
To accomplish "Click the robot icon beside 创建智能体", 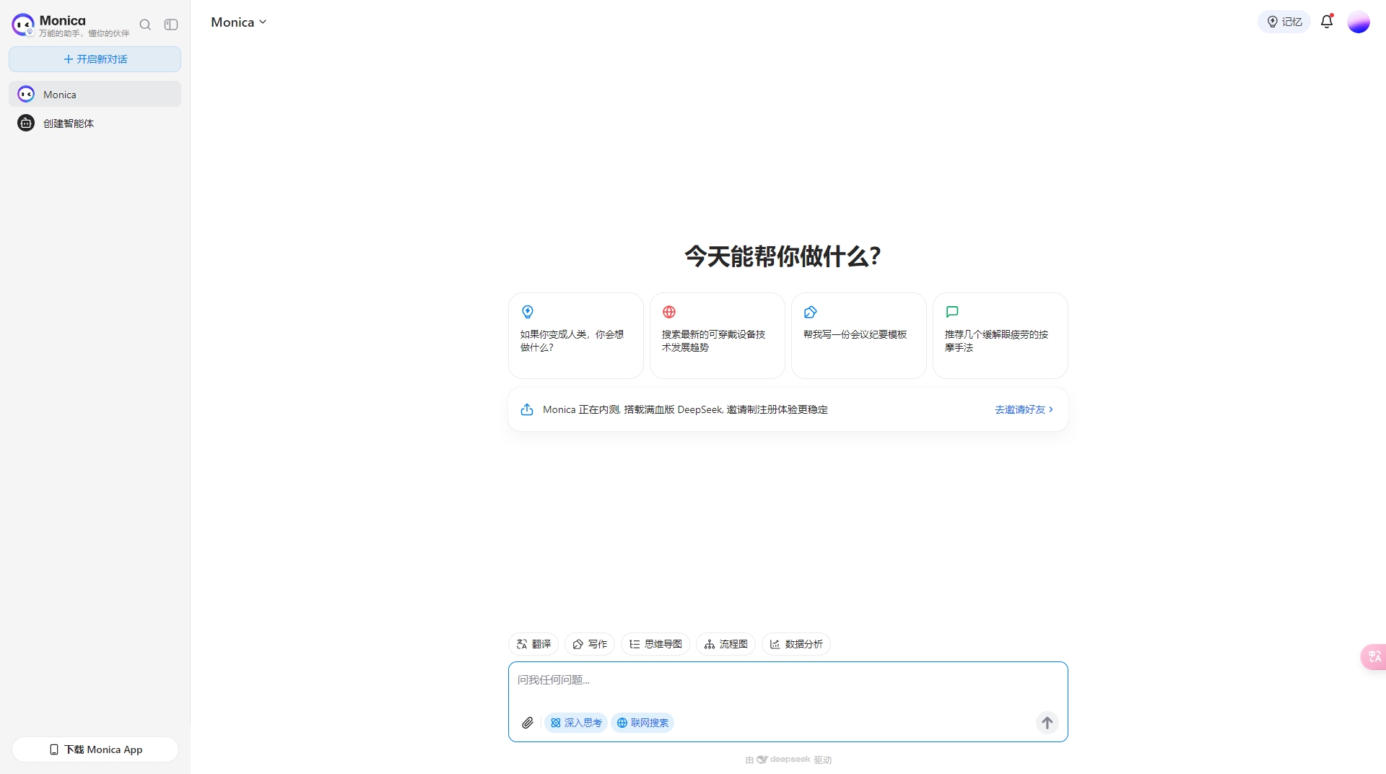I will [26, 123].
